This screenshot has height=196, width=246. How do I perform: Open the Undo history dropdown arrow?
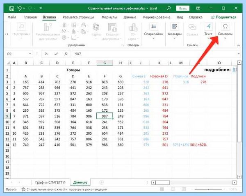pyautogui.click(x=24, y=8)
